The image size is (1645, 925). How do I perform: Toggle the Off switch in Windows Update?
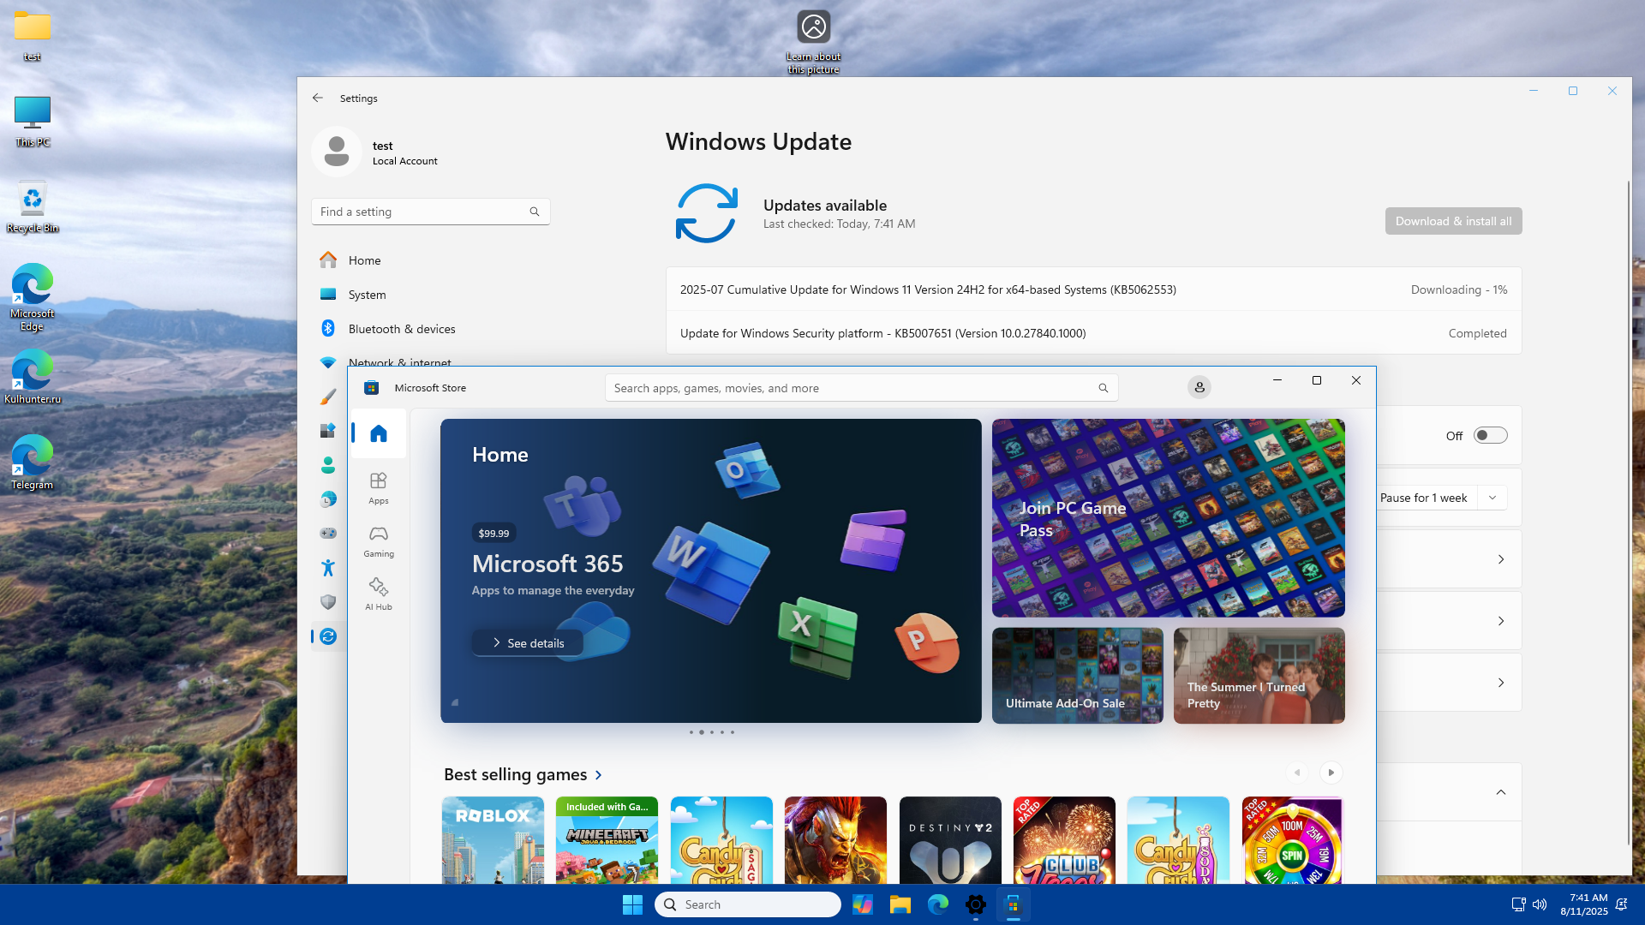1490,435
